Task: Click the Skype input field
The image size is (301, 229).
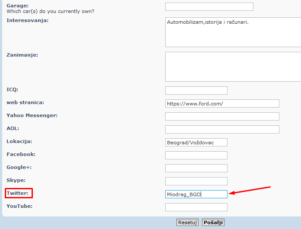Action: pyautogui.click(x=196, y=181)
